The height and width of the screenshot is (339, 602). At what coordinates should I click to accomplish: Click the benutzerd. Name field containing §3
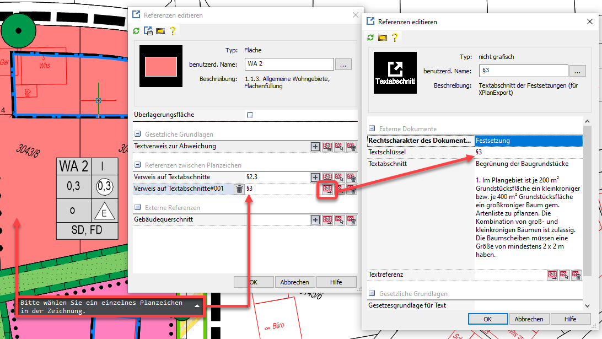tap(523, 71)
